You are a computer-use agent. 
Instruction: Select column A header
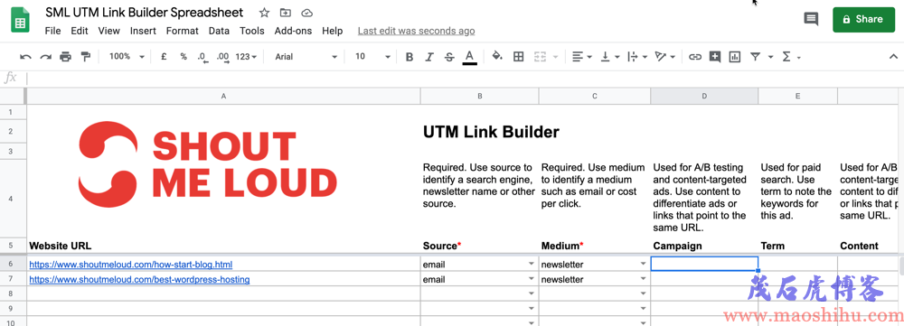tap(223, 97)
